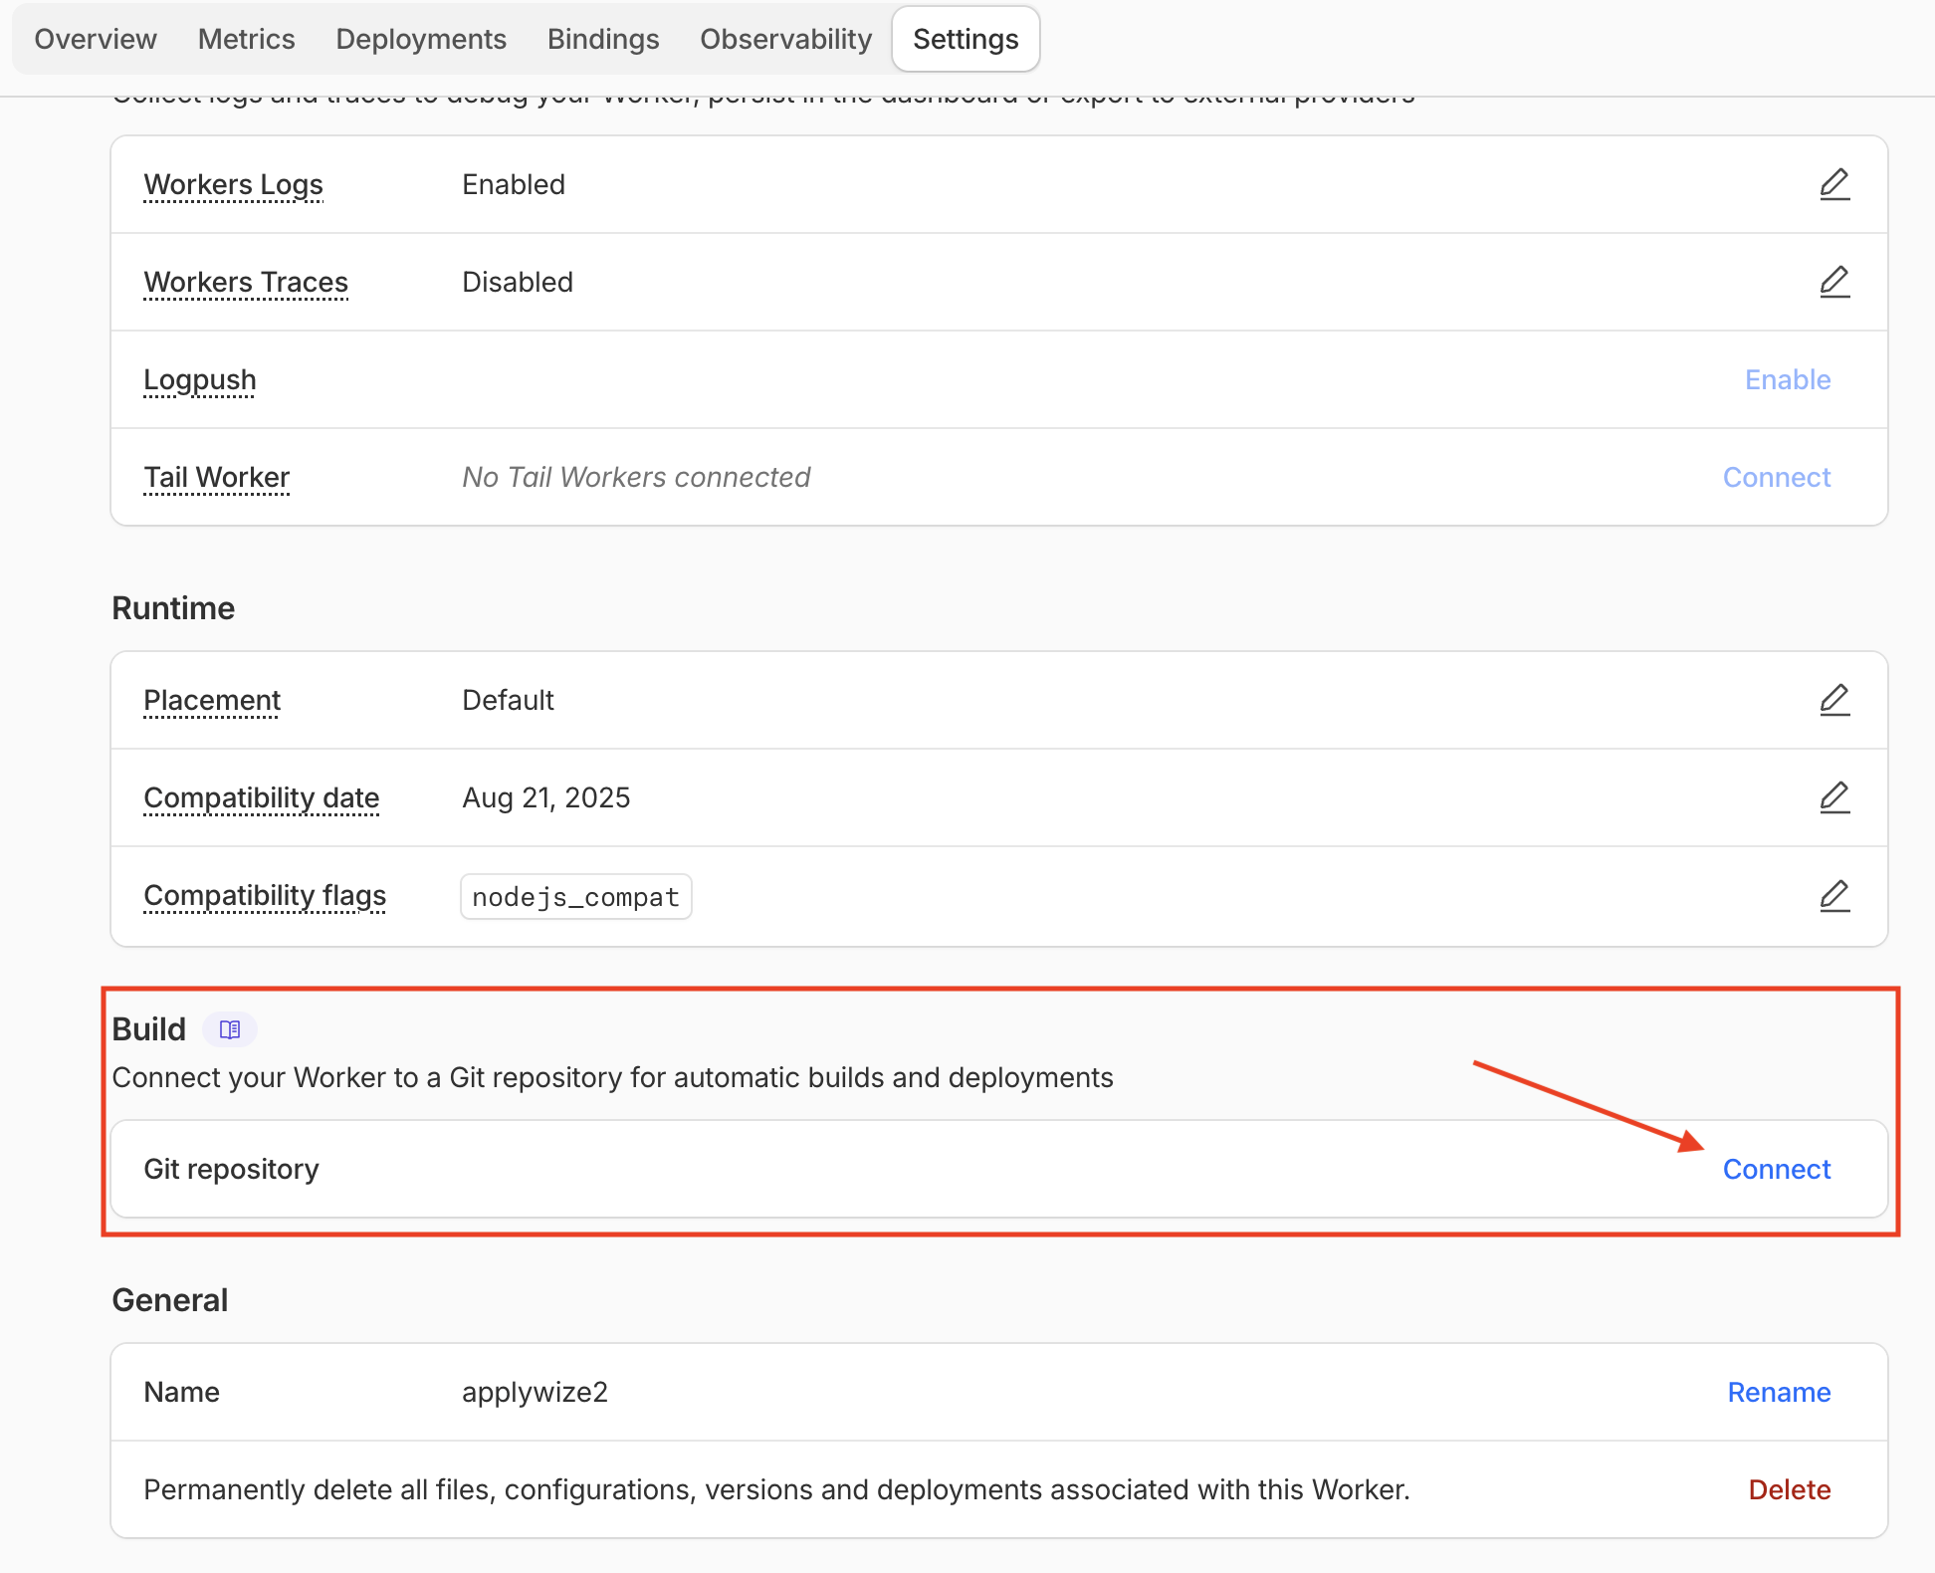
Task: Select the Settings tab
Action: [x=965, y=39]
